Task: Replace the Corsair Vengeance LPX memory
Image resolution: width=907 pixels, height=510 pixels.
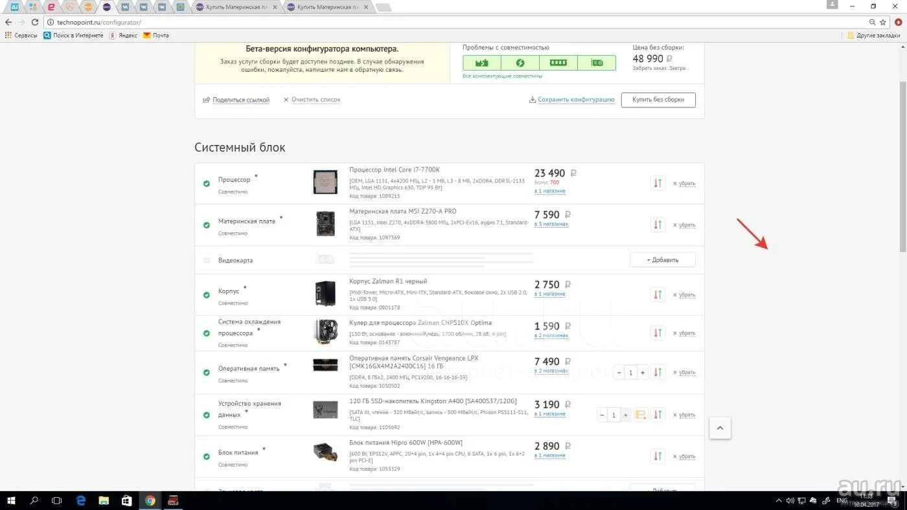Action: [x=658, y=372]
